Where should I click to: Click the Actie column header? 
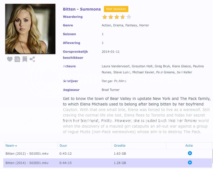coord(189,146)
